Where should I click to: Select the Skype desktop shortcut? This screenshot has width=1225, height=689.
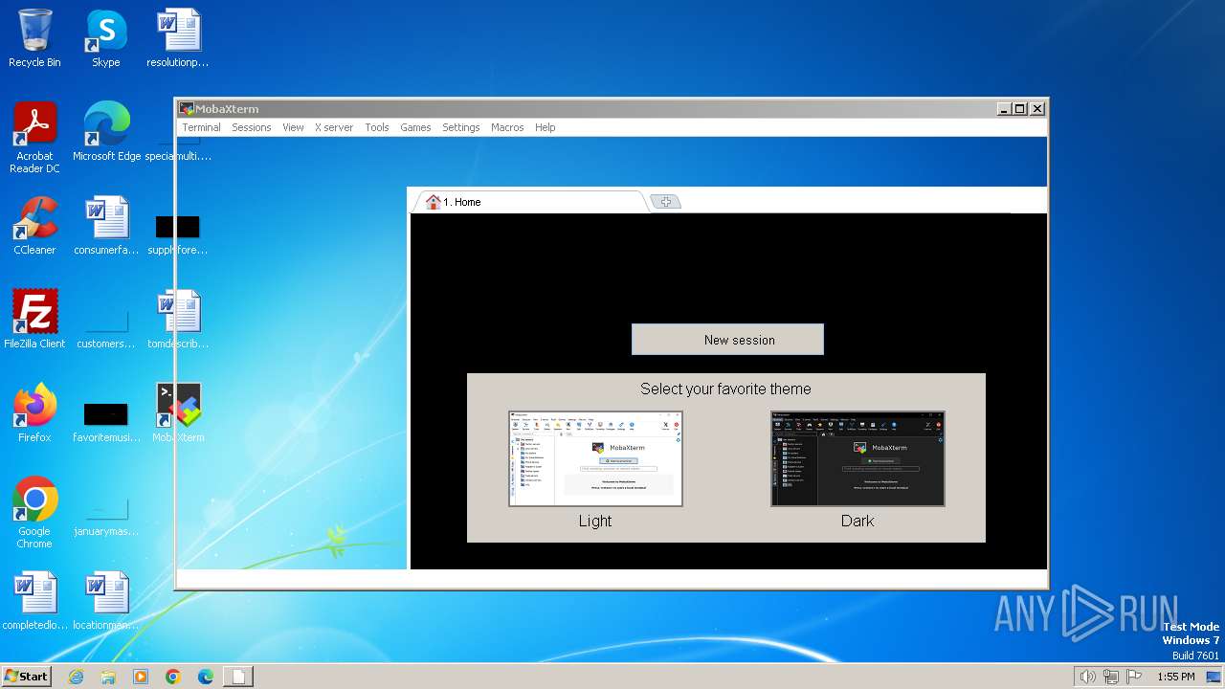[105, 39]
